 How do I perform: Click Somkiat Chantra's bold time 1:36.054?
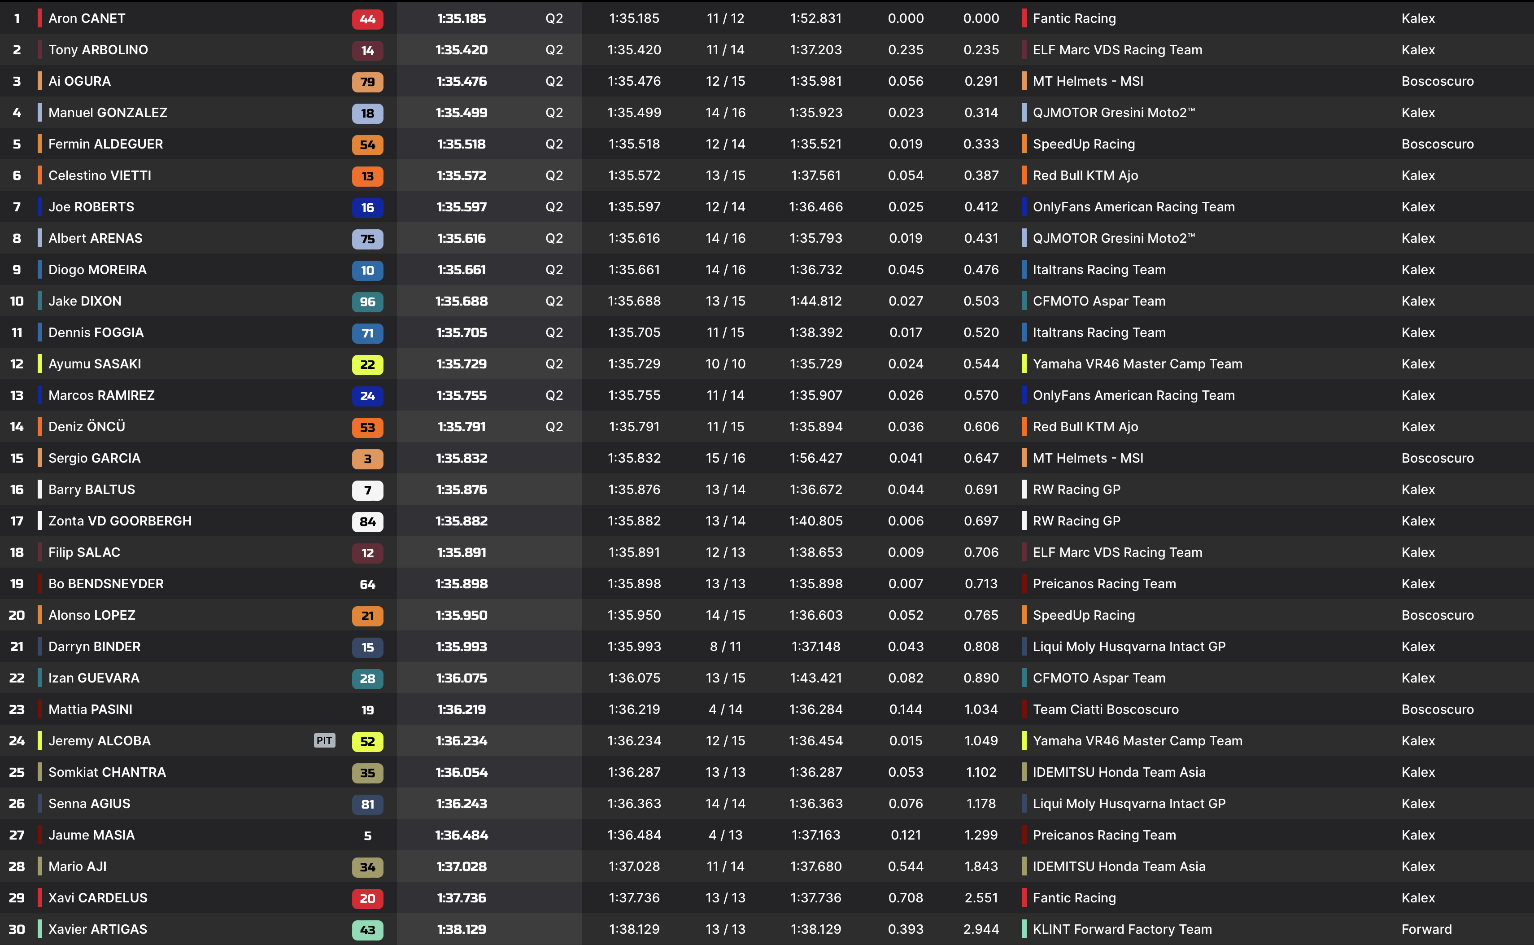click(x=462, y=773)
